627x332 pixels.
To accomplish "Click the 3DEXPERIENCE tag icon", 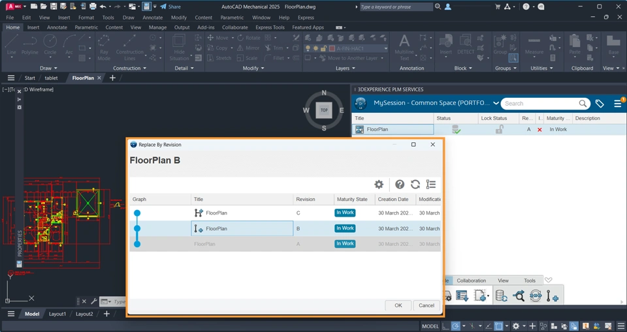I will (600, 104).
